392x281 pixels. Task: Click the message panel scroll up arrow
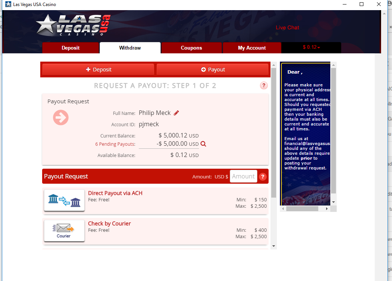coord(333,65)
